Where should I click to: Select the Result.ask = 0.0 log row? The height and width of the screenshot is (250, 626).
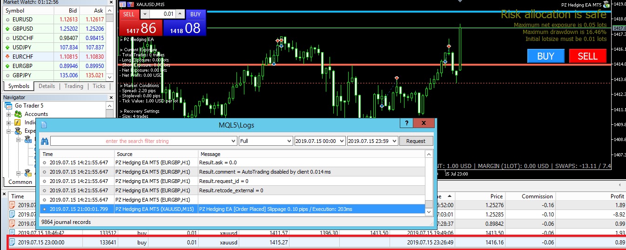(x=232, y=162)
